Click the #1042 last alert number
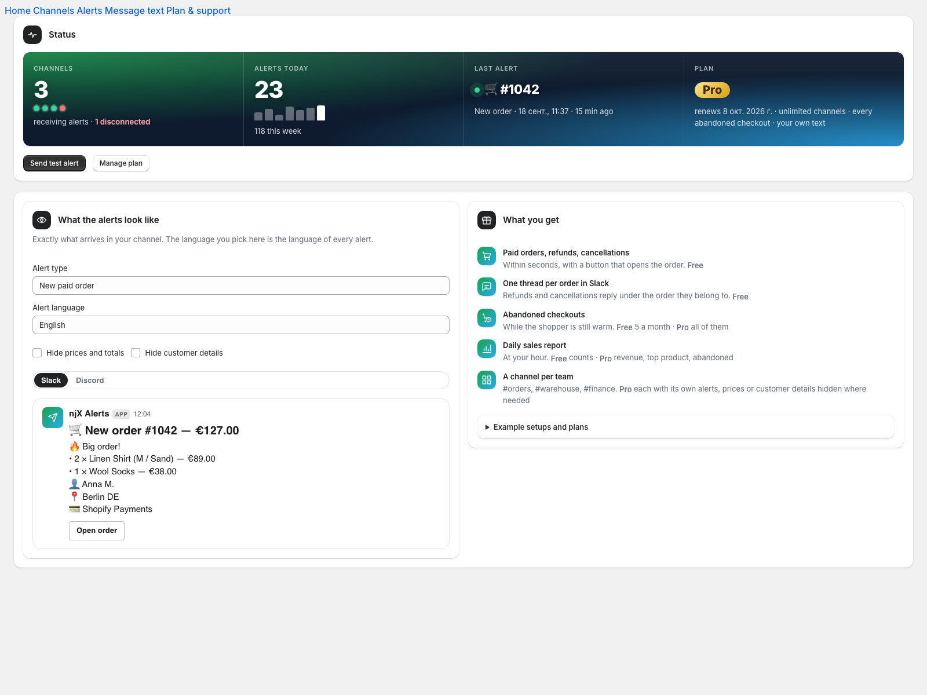Screen dimensions: 927x695 tap(520, 89)
